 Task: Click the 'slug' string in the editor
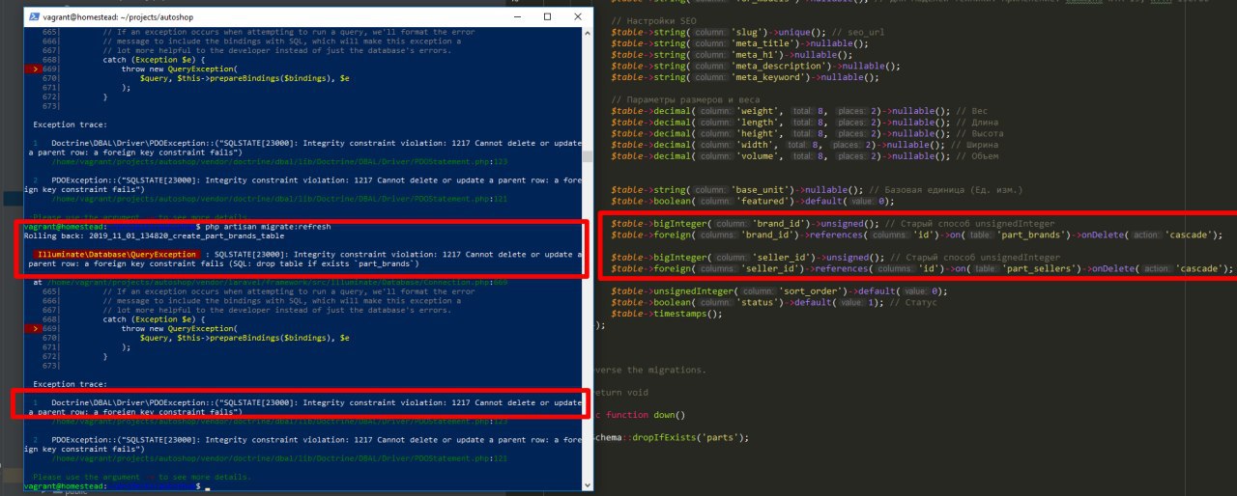(750, 32)
